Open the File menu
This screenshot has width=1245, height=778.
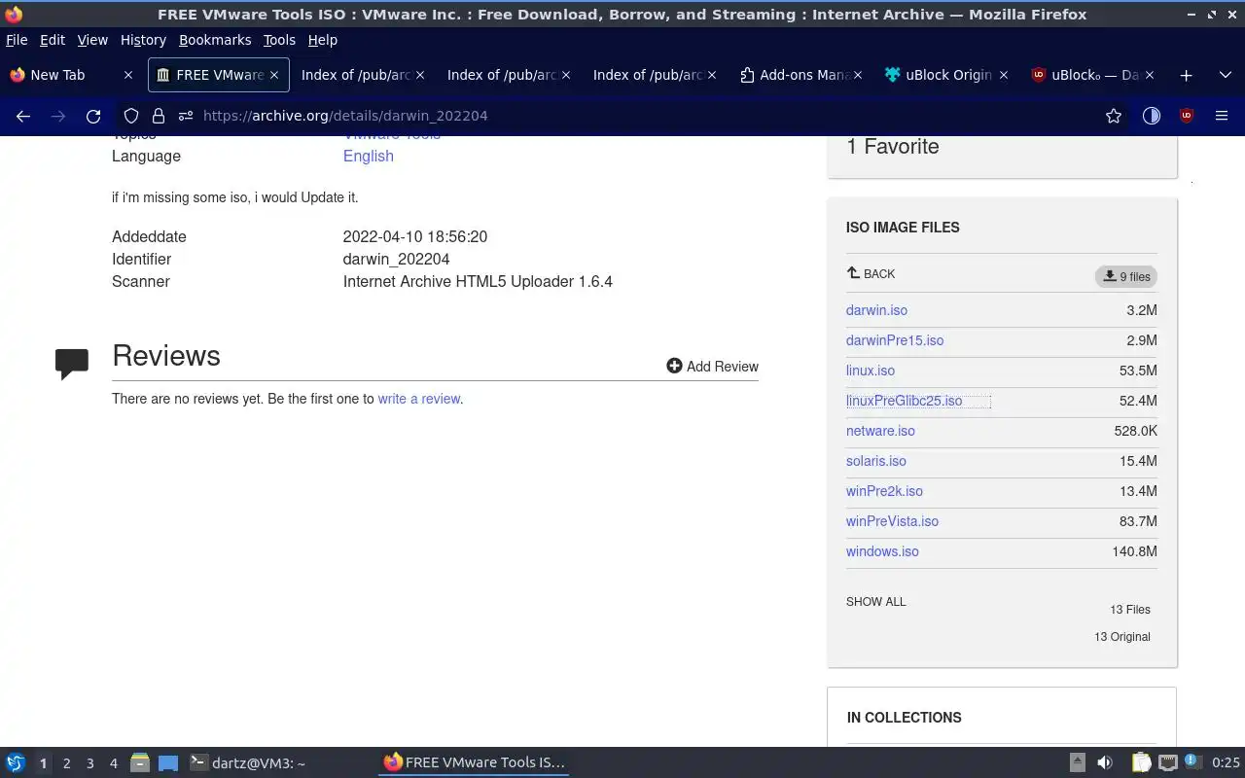click(17, 40)
